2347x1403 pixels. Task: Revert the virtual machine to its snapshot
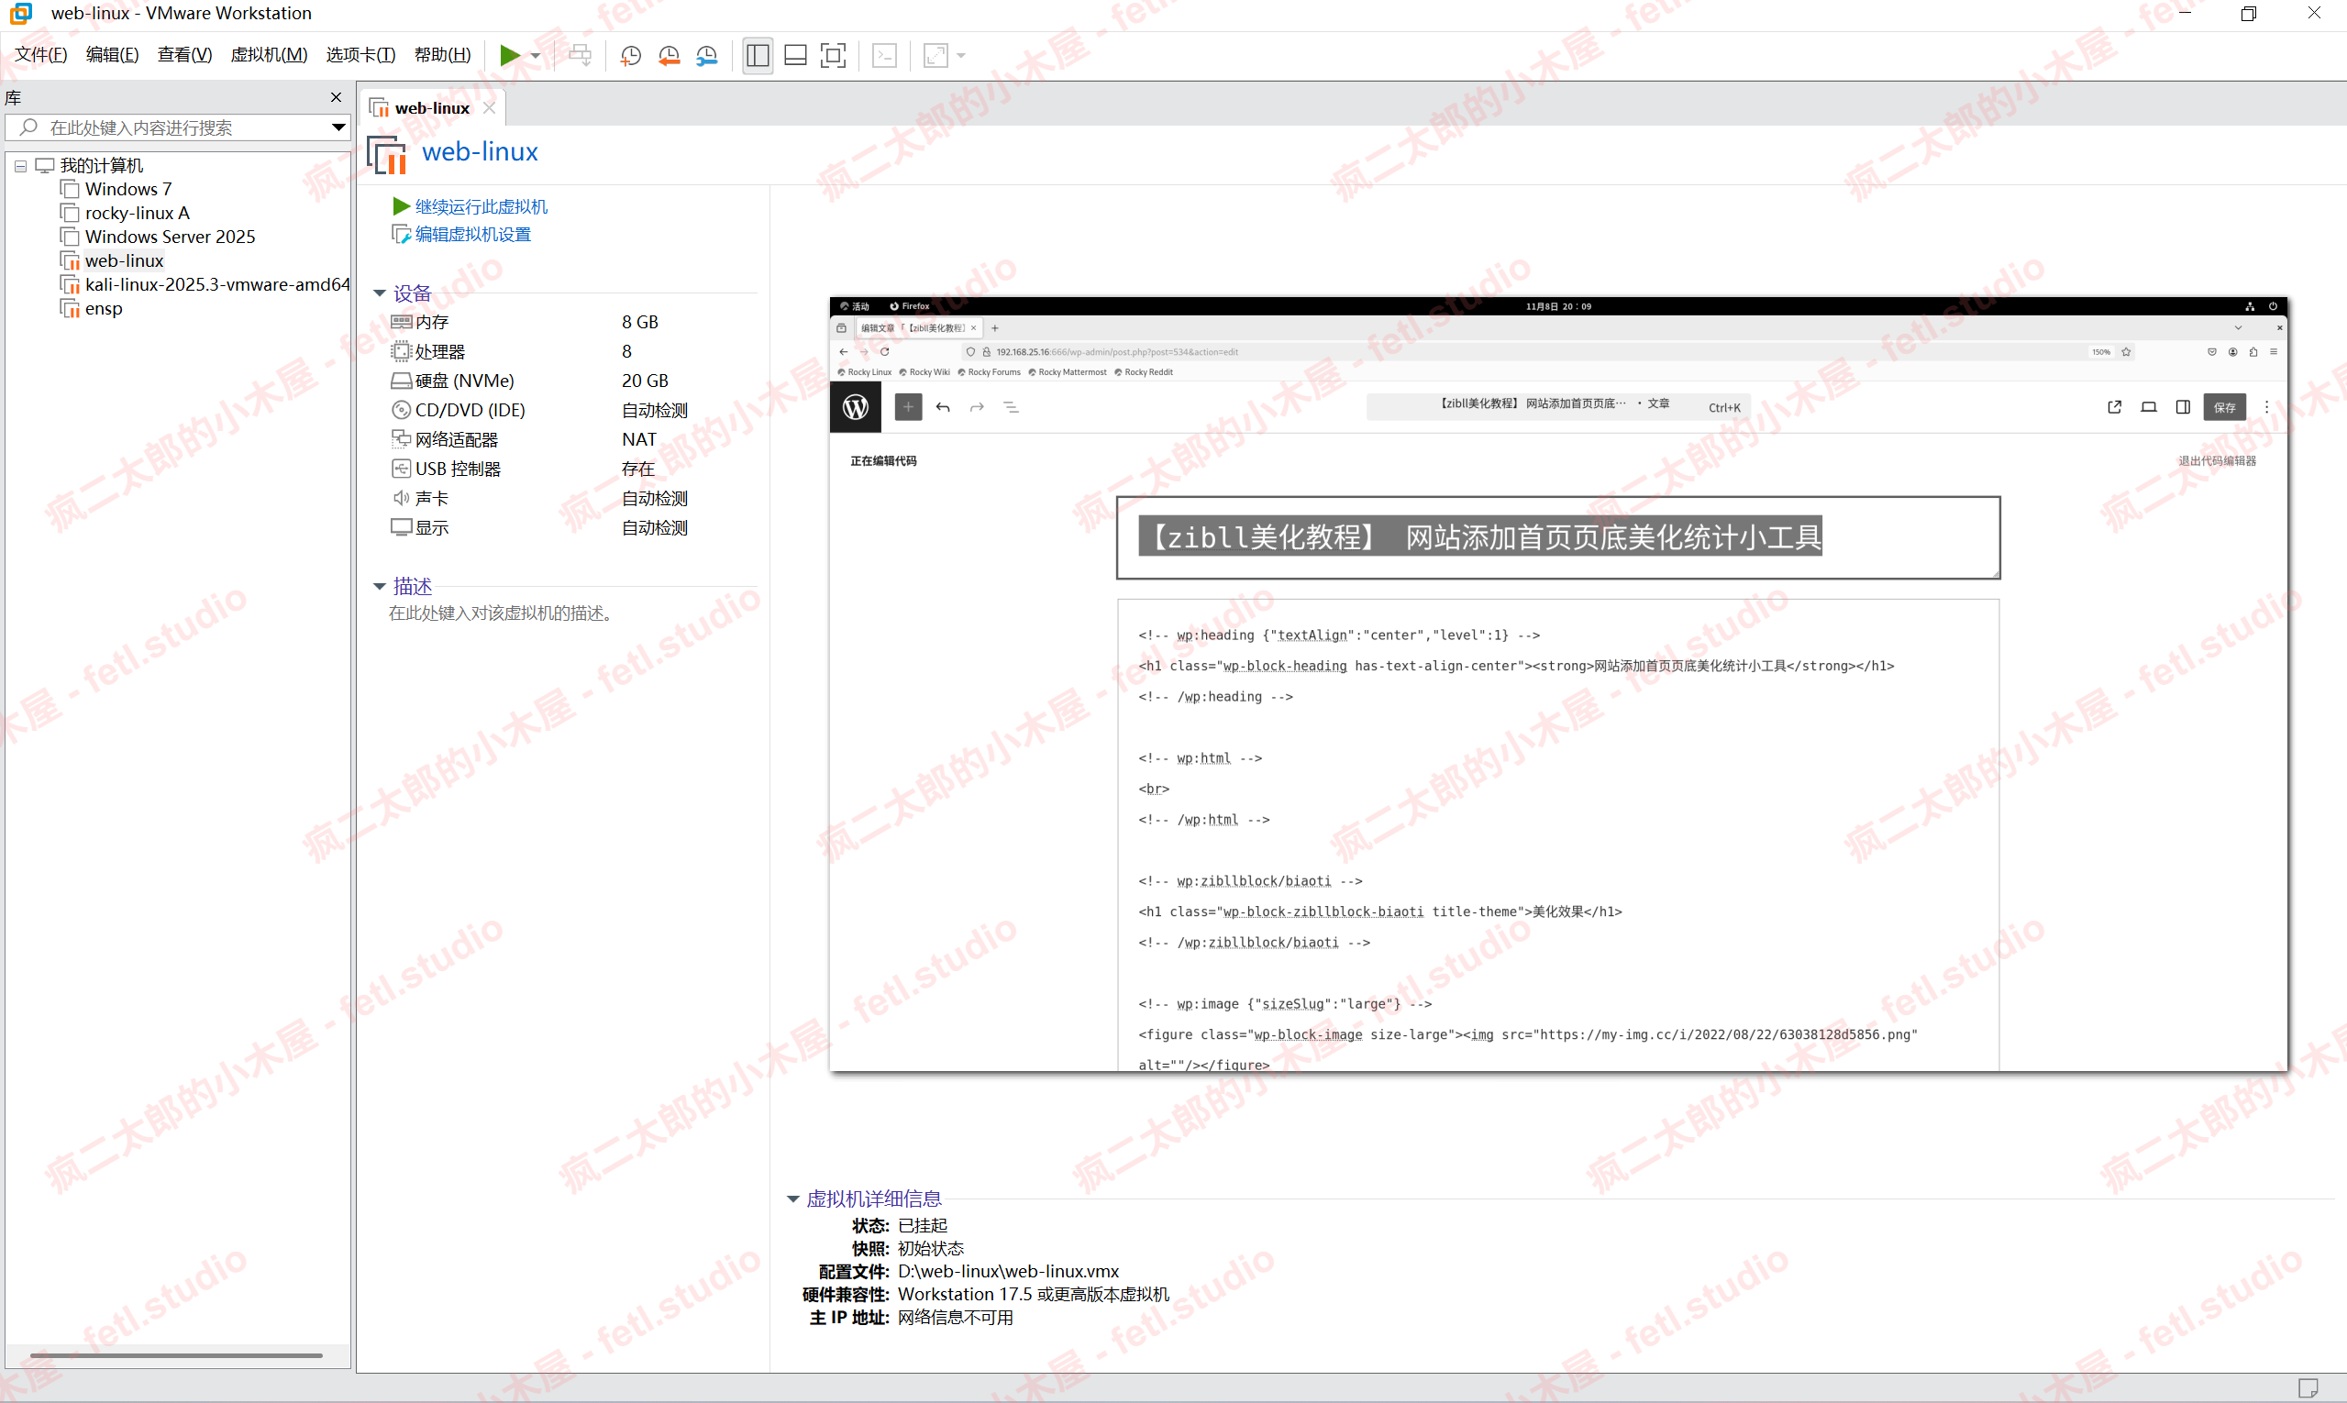tap(669, 55)
